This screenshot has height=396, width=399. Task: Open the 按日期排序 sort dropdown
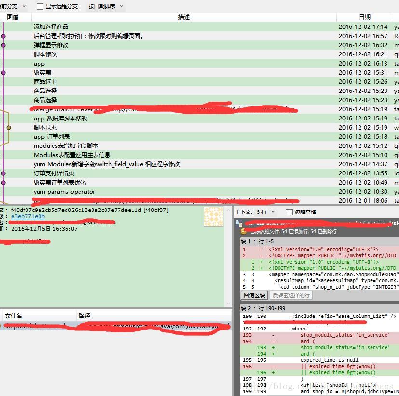click(106, 7)
